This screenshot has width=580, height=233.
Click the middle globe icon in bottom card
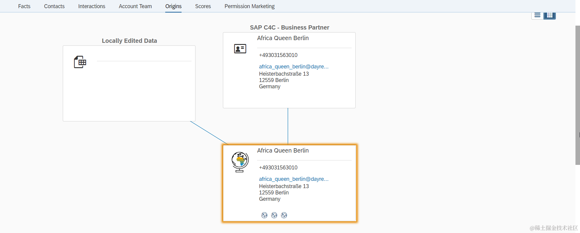[x=274, y=215]
